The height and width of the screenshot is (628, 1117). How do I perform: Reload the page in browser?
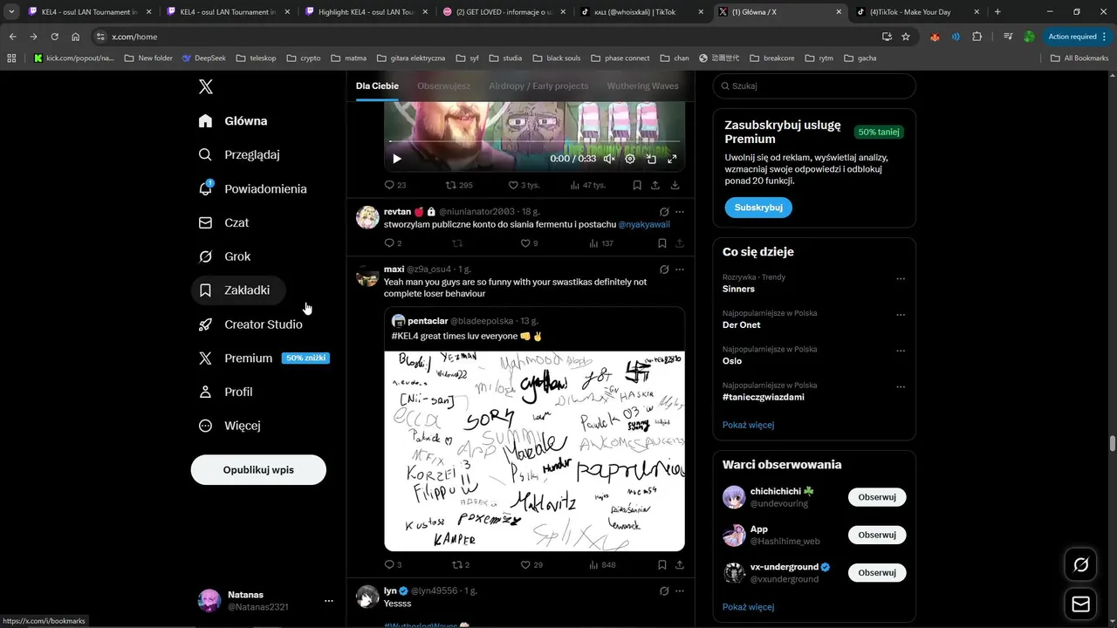[54, 37]
